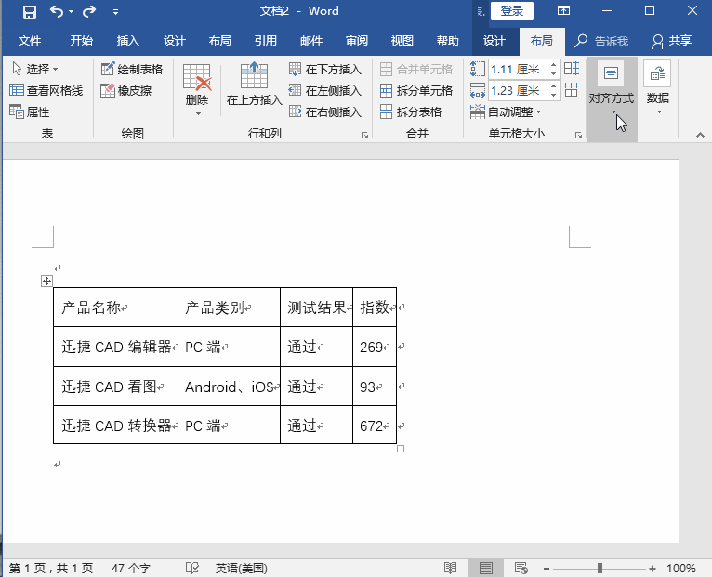
Task: Open 行和列 dialog launcher
Action: point(364,135)
